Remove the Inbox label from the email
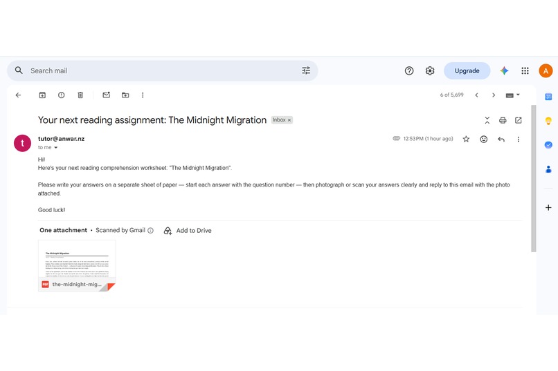 (x=289, y=120)
